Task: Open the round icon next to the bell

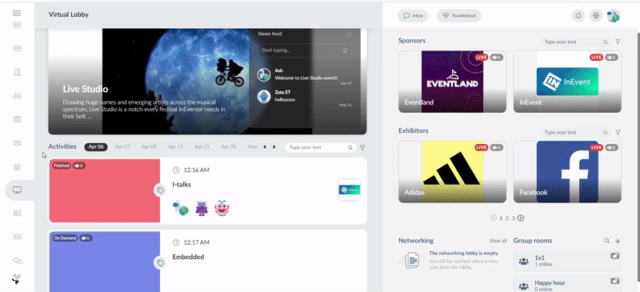Action: tap(596, 16)
